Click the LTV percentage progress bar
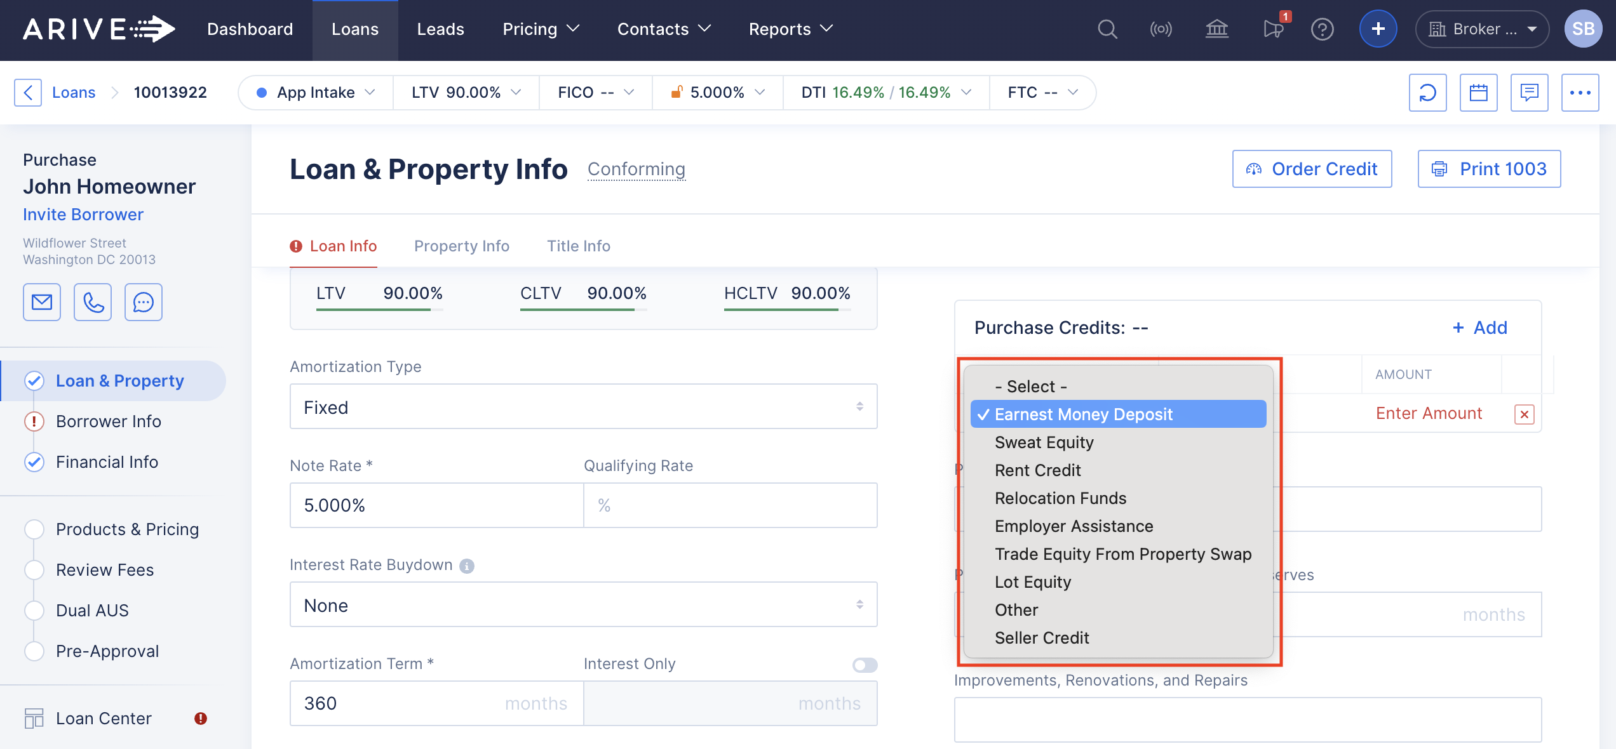 click(x=379, y=309)
